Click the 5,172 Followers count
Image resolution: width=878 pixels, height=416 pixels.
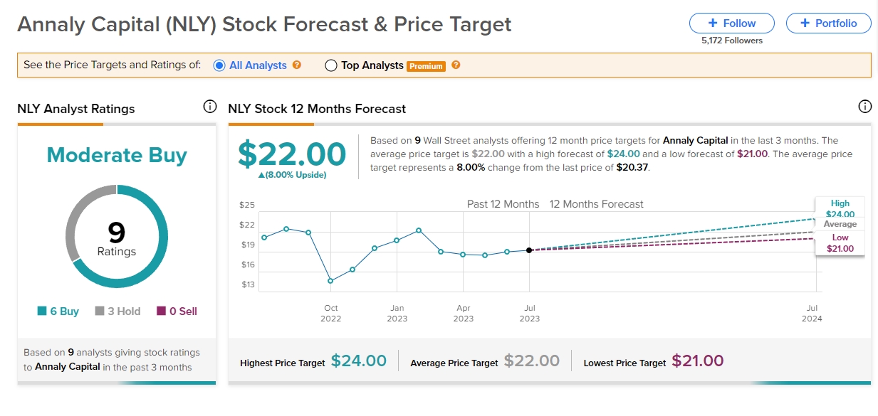[x=732, y=41]
